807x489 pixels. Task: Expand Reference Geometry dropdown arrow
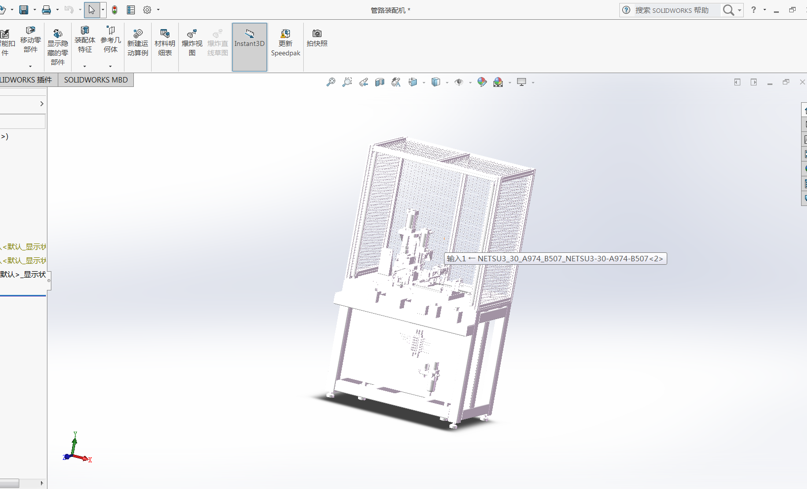point(110,66)
